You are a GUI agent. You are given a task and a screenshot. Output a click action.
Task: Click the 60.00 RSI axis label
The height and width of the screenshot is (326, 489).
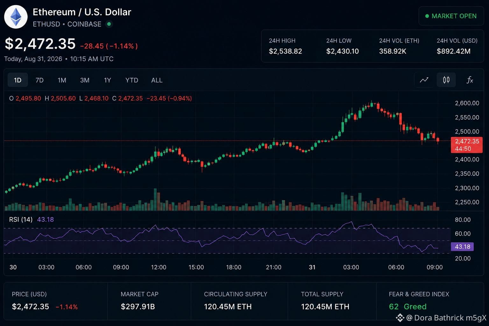463,234
